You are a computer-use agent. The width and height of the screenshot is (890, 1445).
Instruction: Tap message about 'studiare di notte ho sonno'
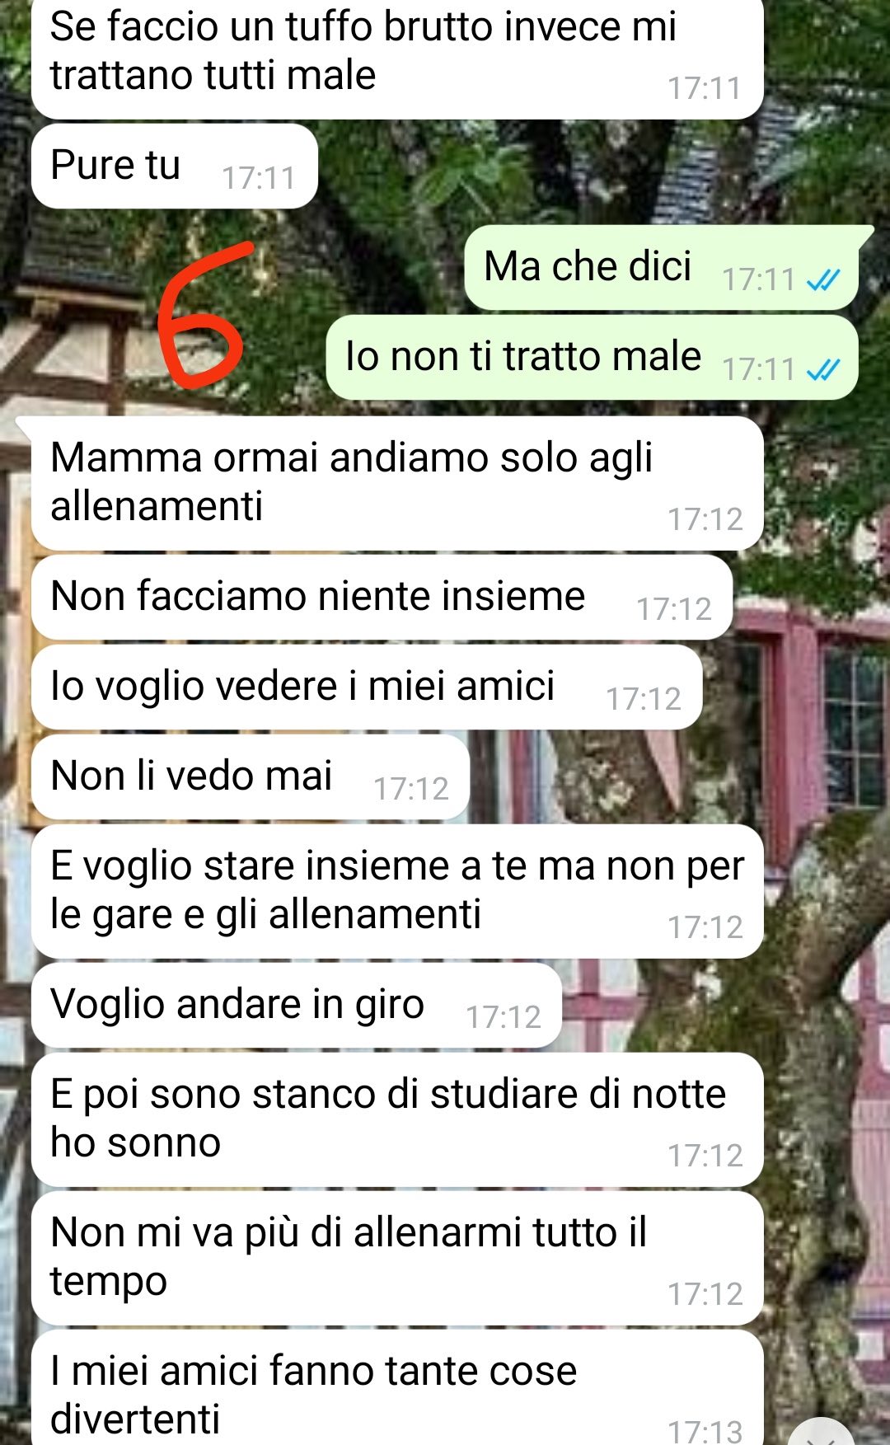pyautogui.click(x=397, y=1119)
